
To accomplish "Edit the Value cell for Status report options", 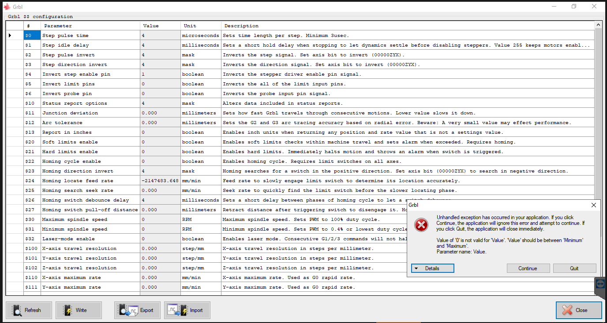I will coord(161,103).
